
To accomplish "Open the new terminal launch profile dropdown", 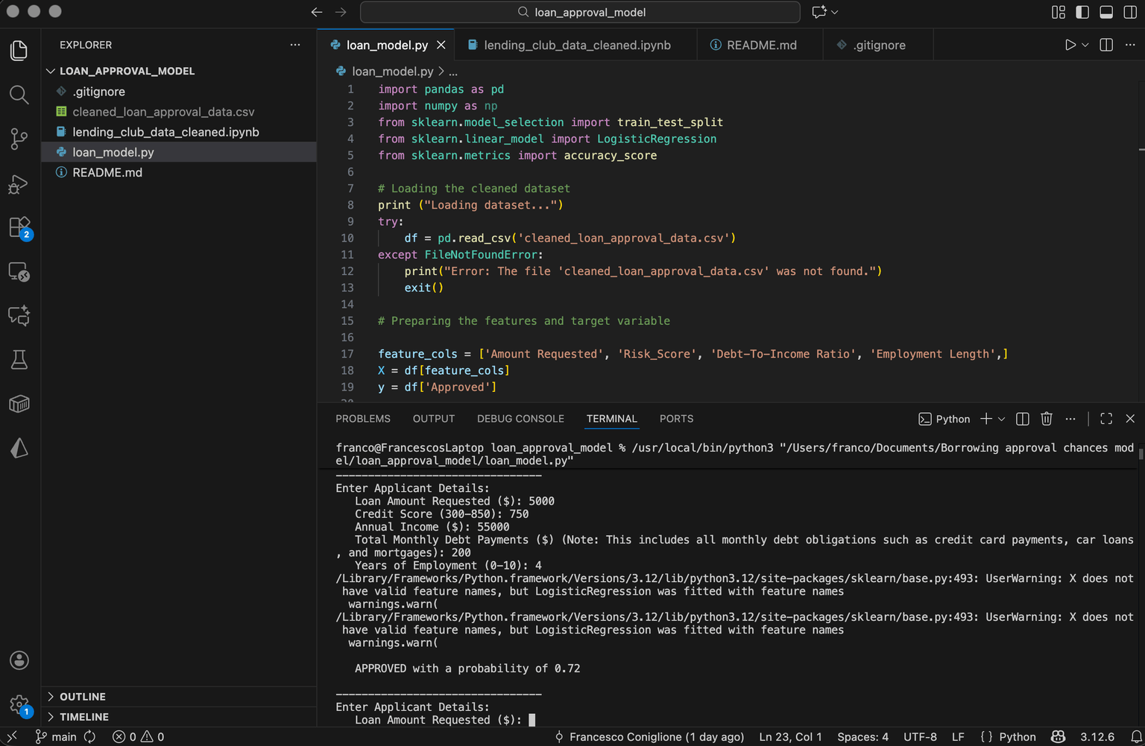I will 1001,419.
